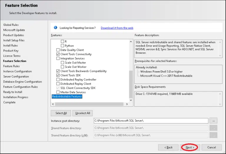
Task: Click the features list vertical scrollbar thumb
Action: [131, 84]
